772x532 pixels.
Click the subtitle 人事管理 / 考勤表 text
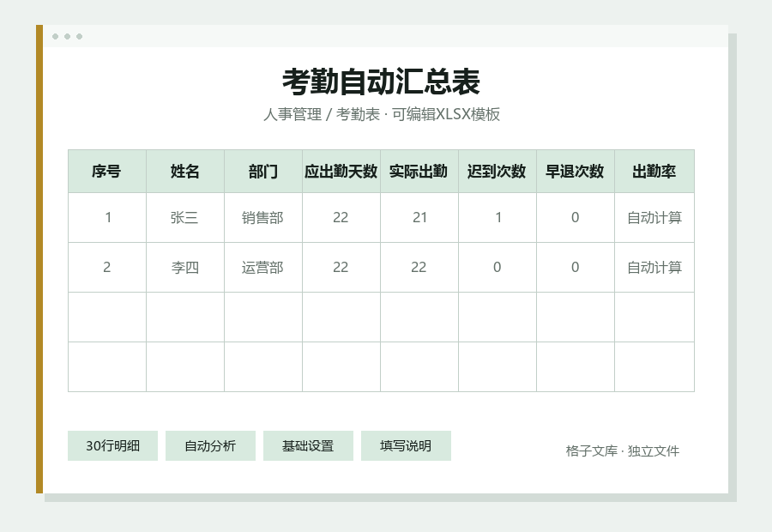[x=322, y=114]
